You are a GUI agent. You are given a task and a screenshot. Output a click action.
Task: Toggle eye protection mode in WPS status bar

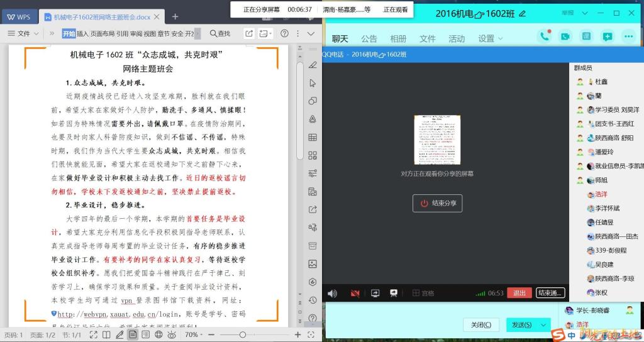(x=172, y=335)
